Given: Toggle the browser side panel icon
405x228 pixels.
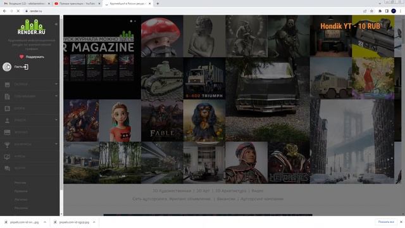Looking at the screenshot, I should click(x=387, y=11).
